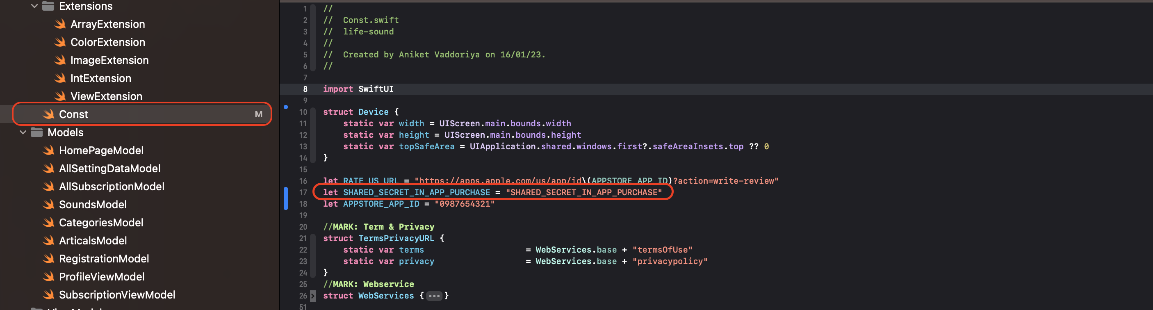
Task: Click the blue breakpoint dot near line 10
Action: click(286, 107)
